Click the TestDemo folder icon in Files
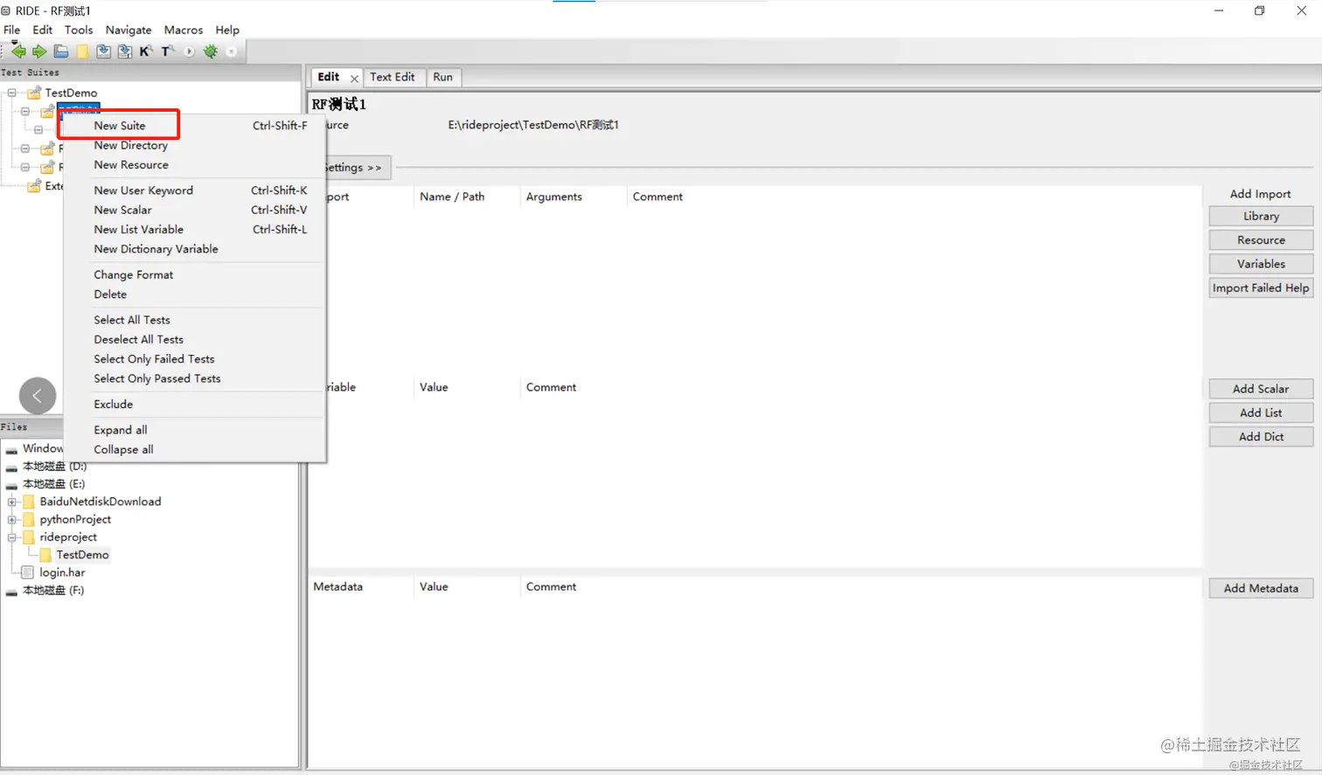Screen dimensions: 1322x775 click(x=45, y=555)
